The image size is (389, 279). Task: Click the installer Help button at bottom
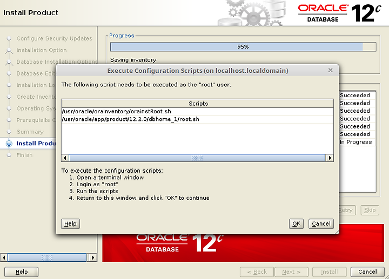coord(21,272)
